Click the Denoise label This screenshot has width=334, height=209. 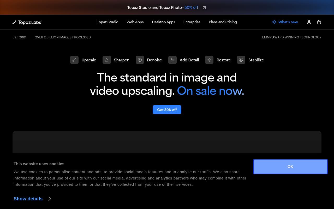click(x=154, y=60)
